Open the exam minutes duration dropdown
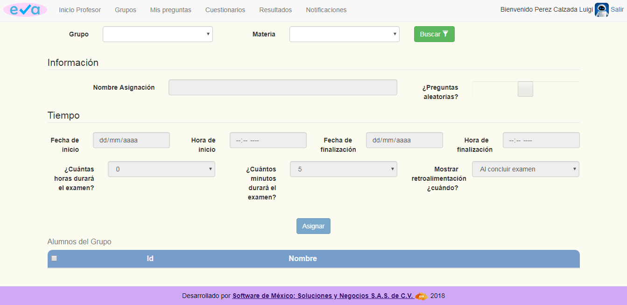This screenshot has width=627, height=305. click(x=343, y=169)
